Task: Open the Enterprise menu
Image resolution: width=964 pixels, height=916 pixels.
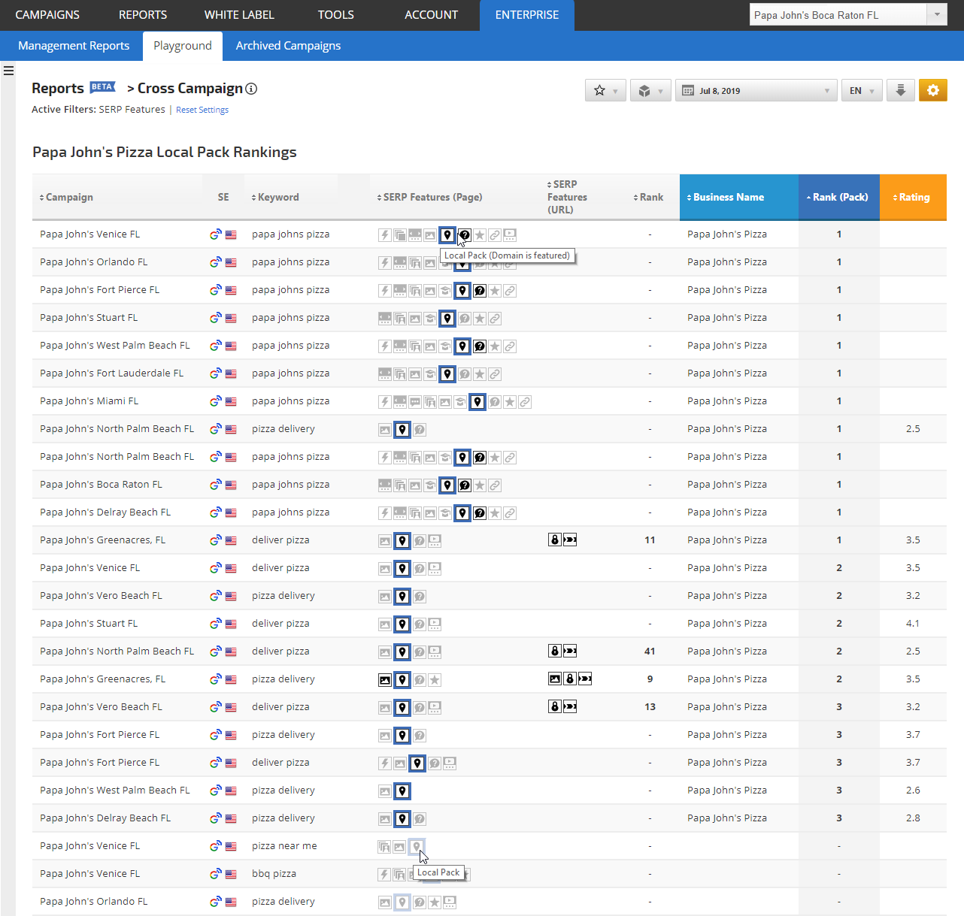Action: (x=526, y=15)
